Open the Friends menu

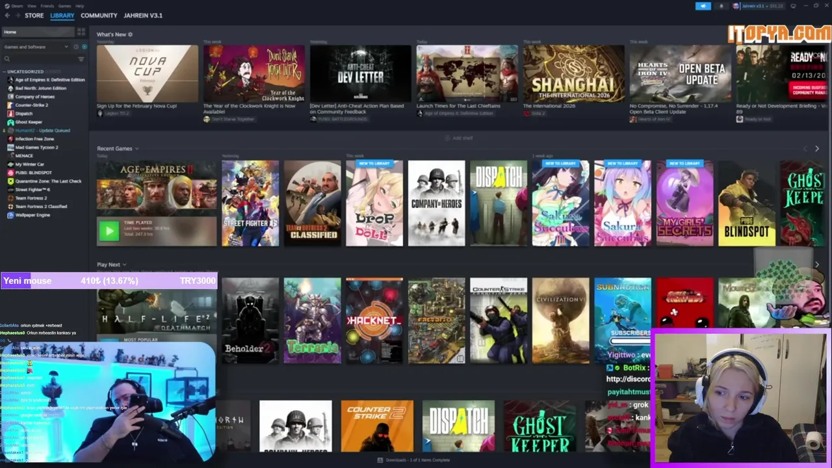click(47, 6)
